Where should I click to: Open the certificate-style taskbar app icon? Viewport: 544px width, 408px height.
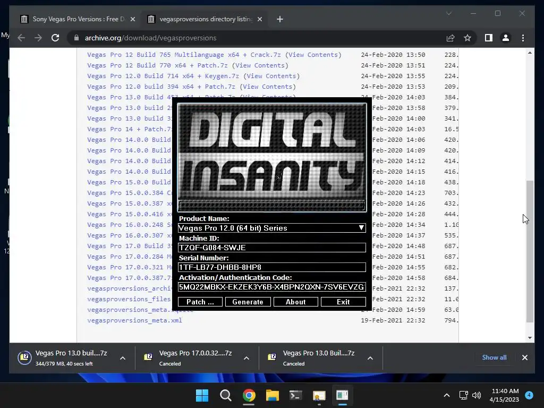click(x=319, y=395)
